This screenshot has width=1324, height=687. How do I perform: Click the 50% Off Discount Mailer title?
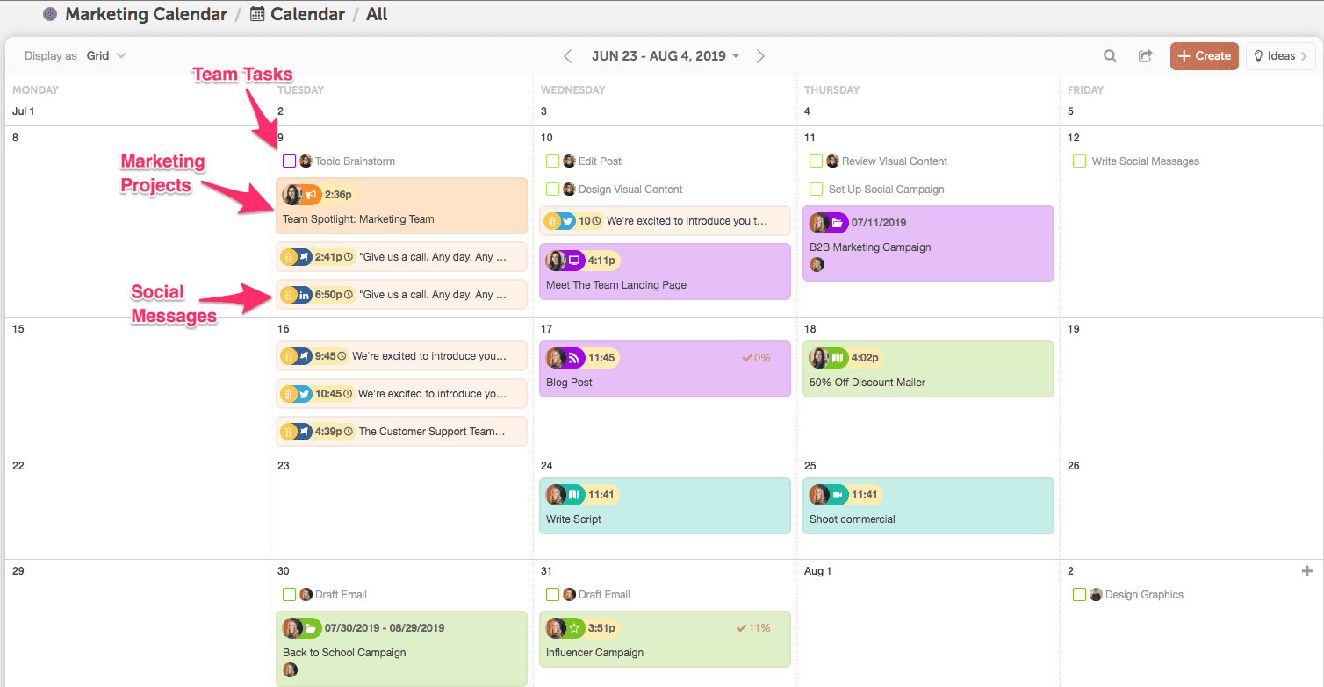point(867,383)
